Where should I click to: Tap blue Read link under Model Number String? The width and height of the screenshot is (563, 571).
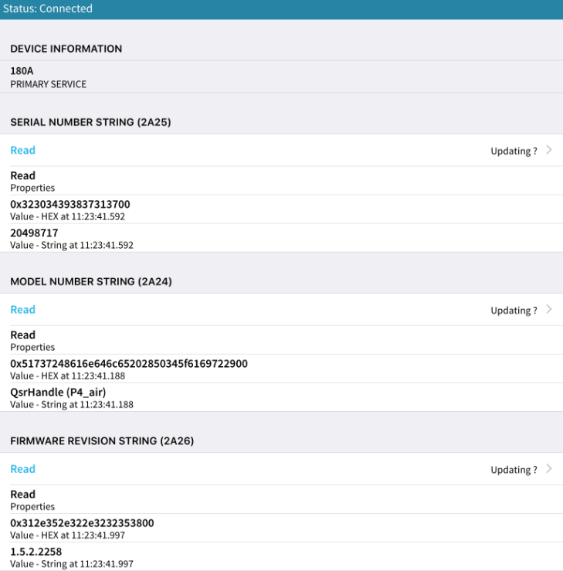tap(23, 309)
